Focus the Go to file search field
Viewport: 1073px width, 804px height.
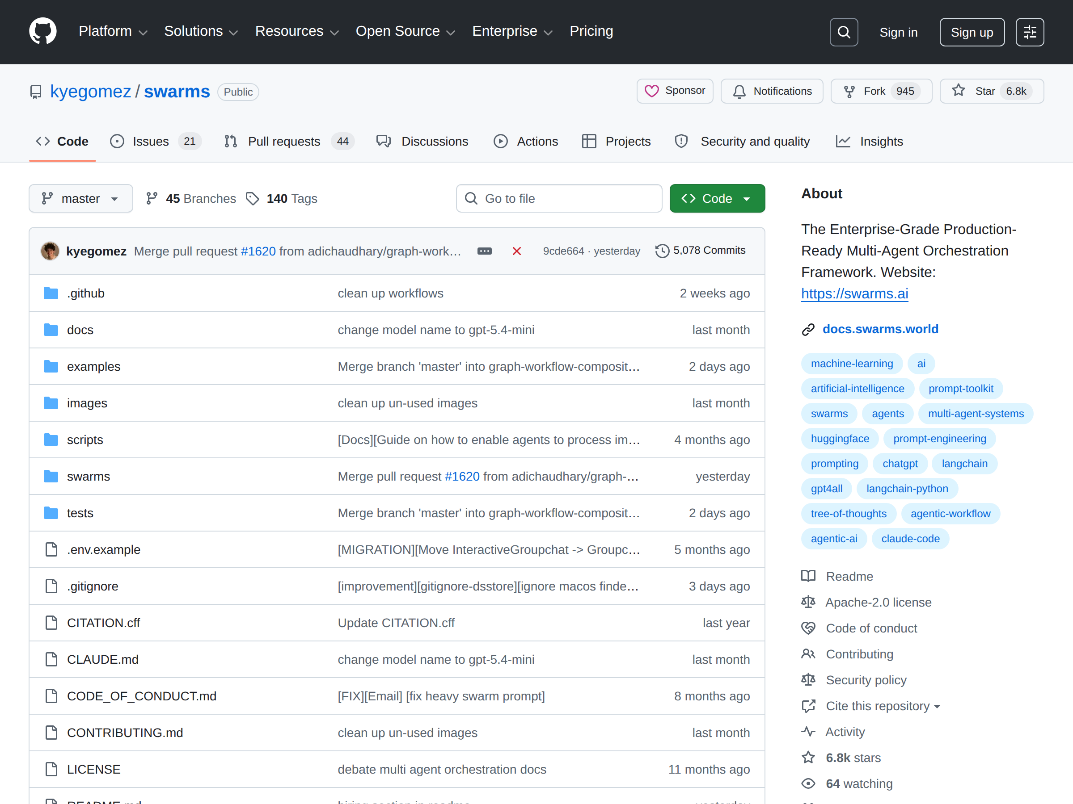click(559, 198)
